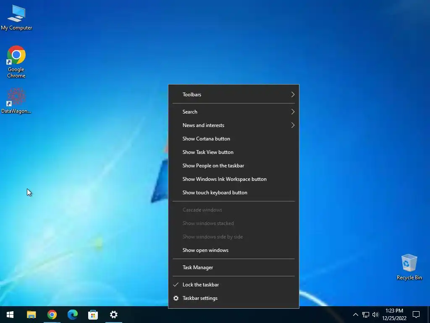This screenshot has height=323, width=430.
Task: Expand the Search submenu
Action: (x=233, y=112)
